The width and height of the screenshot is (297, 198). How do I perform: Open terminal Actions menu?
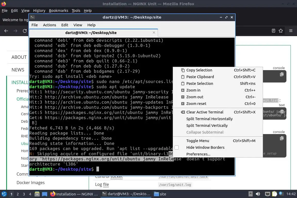point(49,25)
